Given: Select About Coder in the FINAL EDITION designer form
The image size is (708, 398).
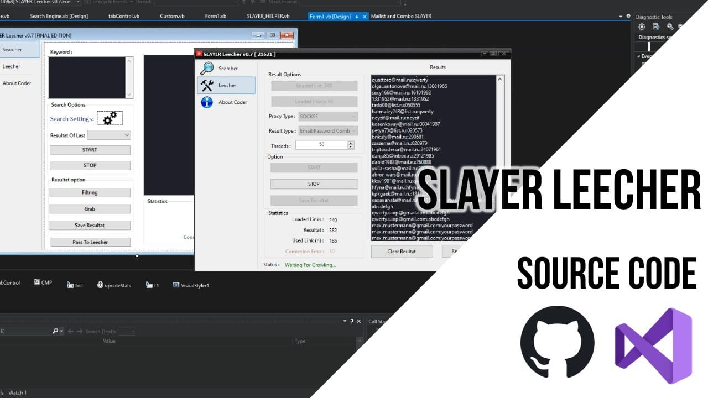Looking at the screenshot, I should tap(17, 83).
